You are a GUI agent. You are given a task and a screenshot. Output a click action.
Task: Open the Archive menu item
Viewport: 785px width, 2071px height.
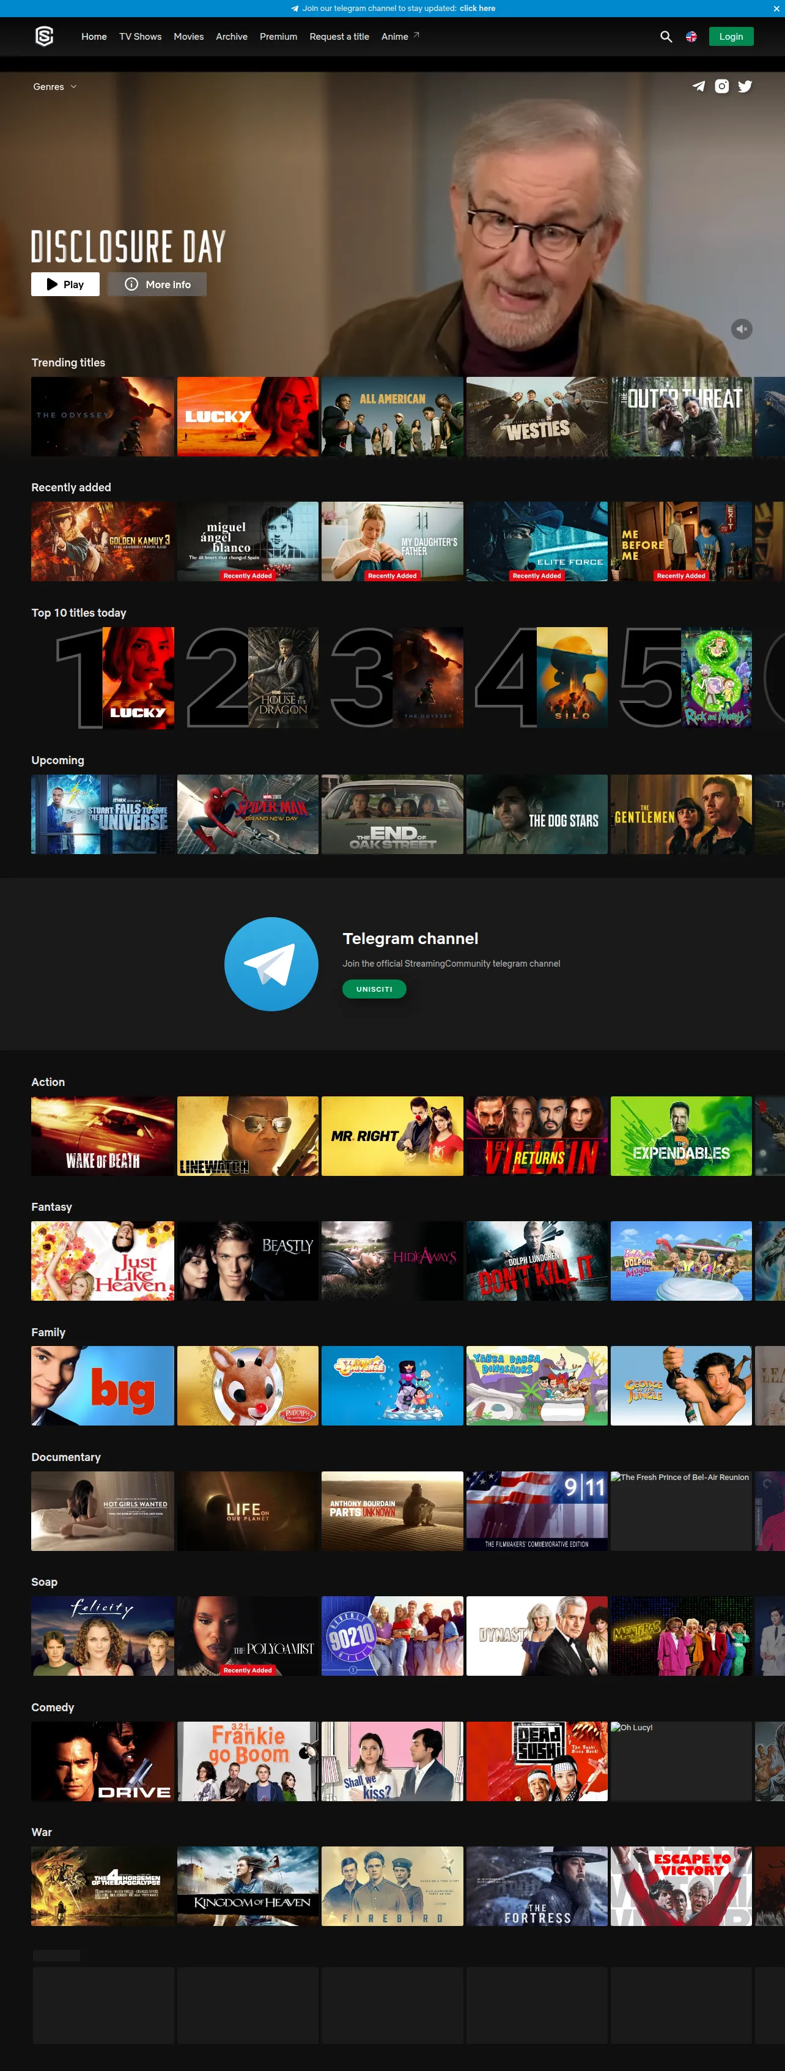pyautogui.click(x=231, y=36)
